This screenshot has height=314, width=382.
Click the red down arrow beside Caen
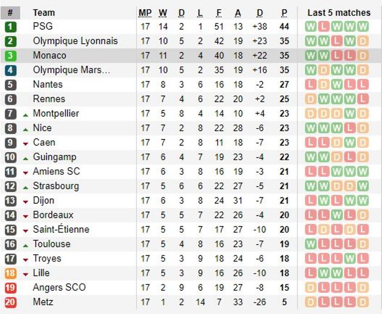(26, 144)
